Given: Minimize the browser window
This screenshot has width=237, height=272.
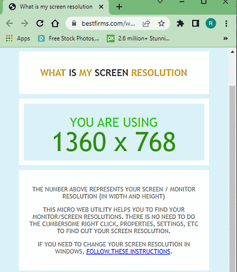Looking at the screenshot, I should 182,2.
